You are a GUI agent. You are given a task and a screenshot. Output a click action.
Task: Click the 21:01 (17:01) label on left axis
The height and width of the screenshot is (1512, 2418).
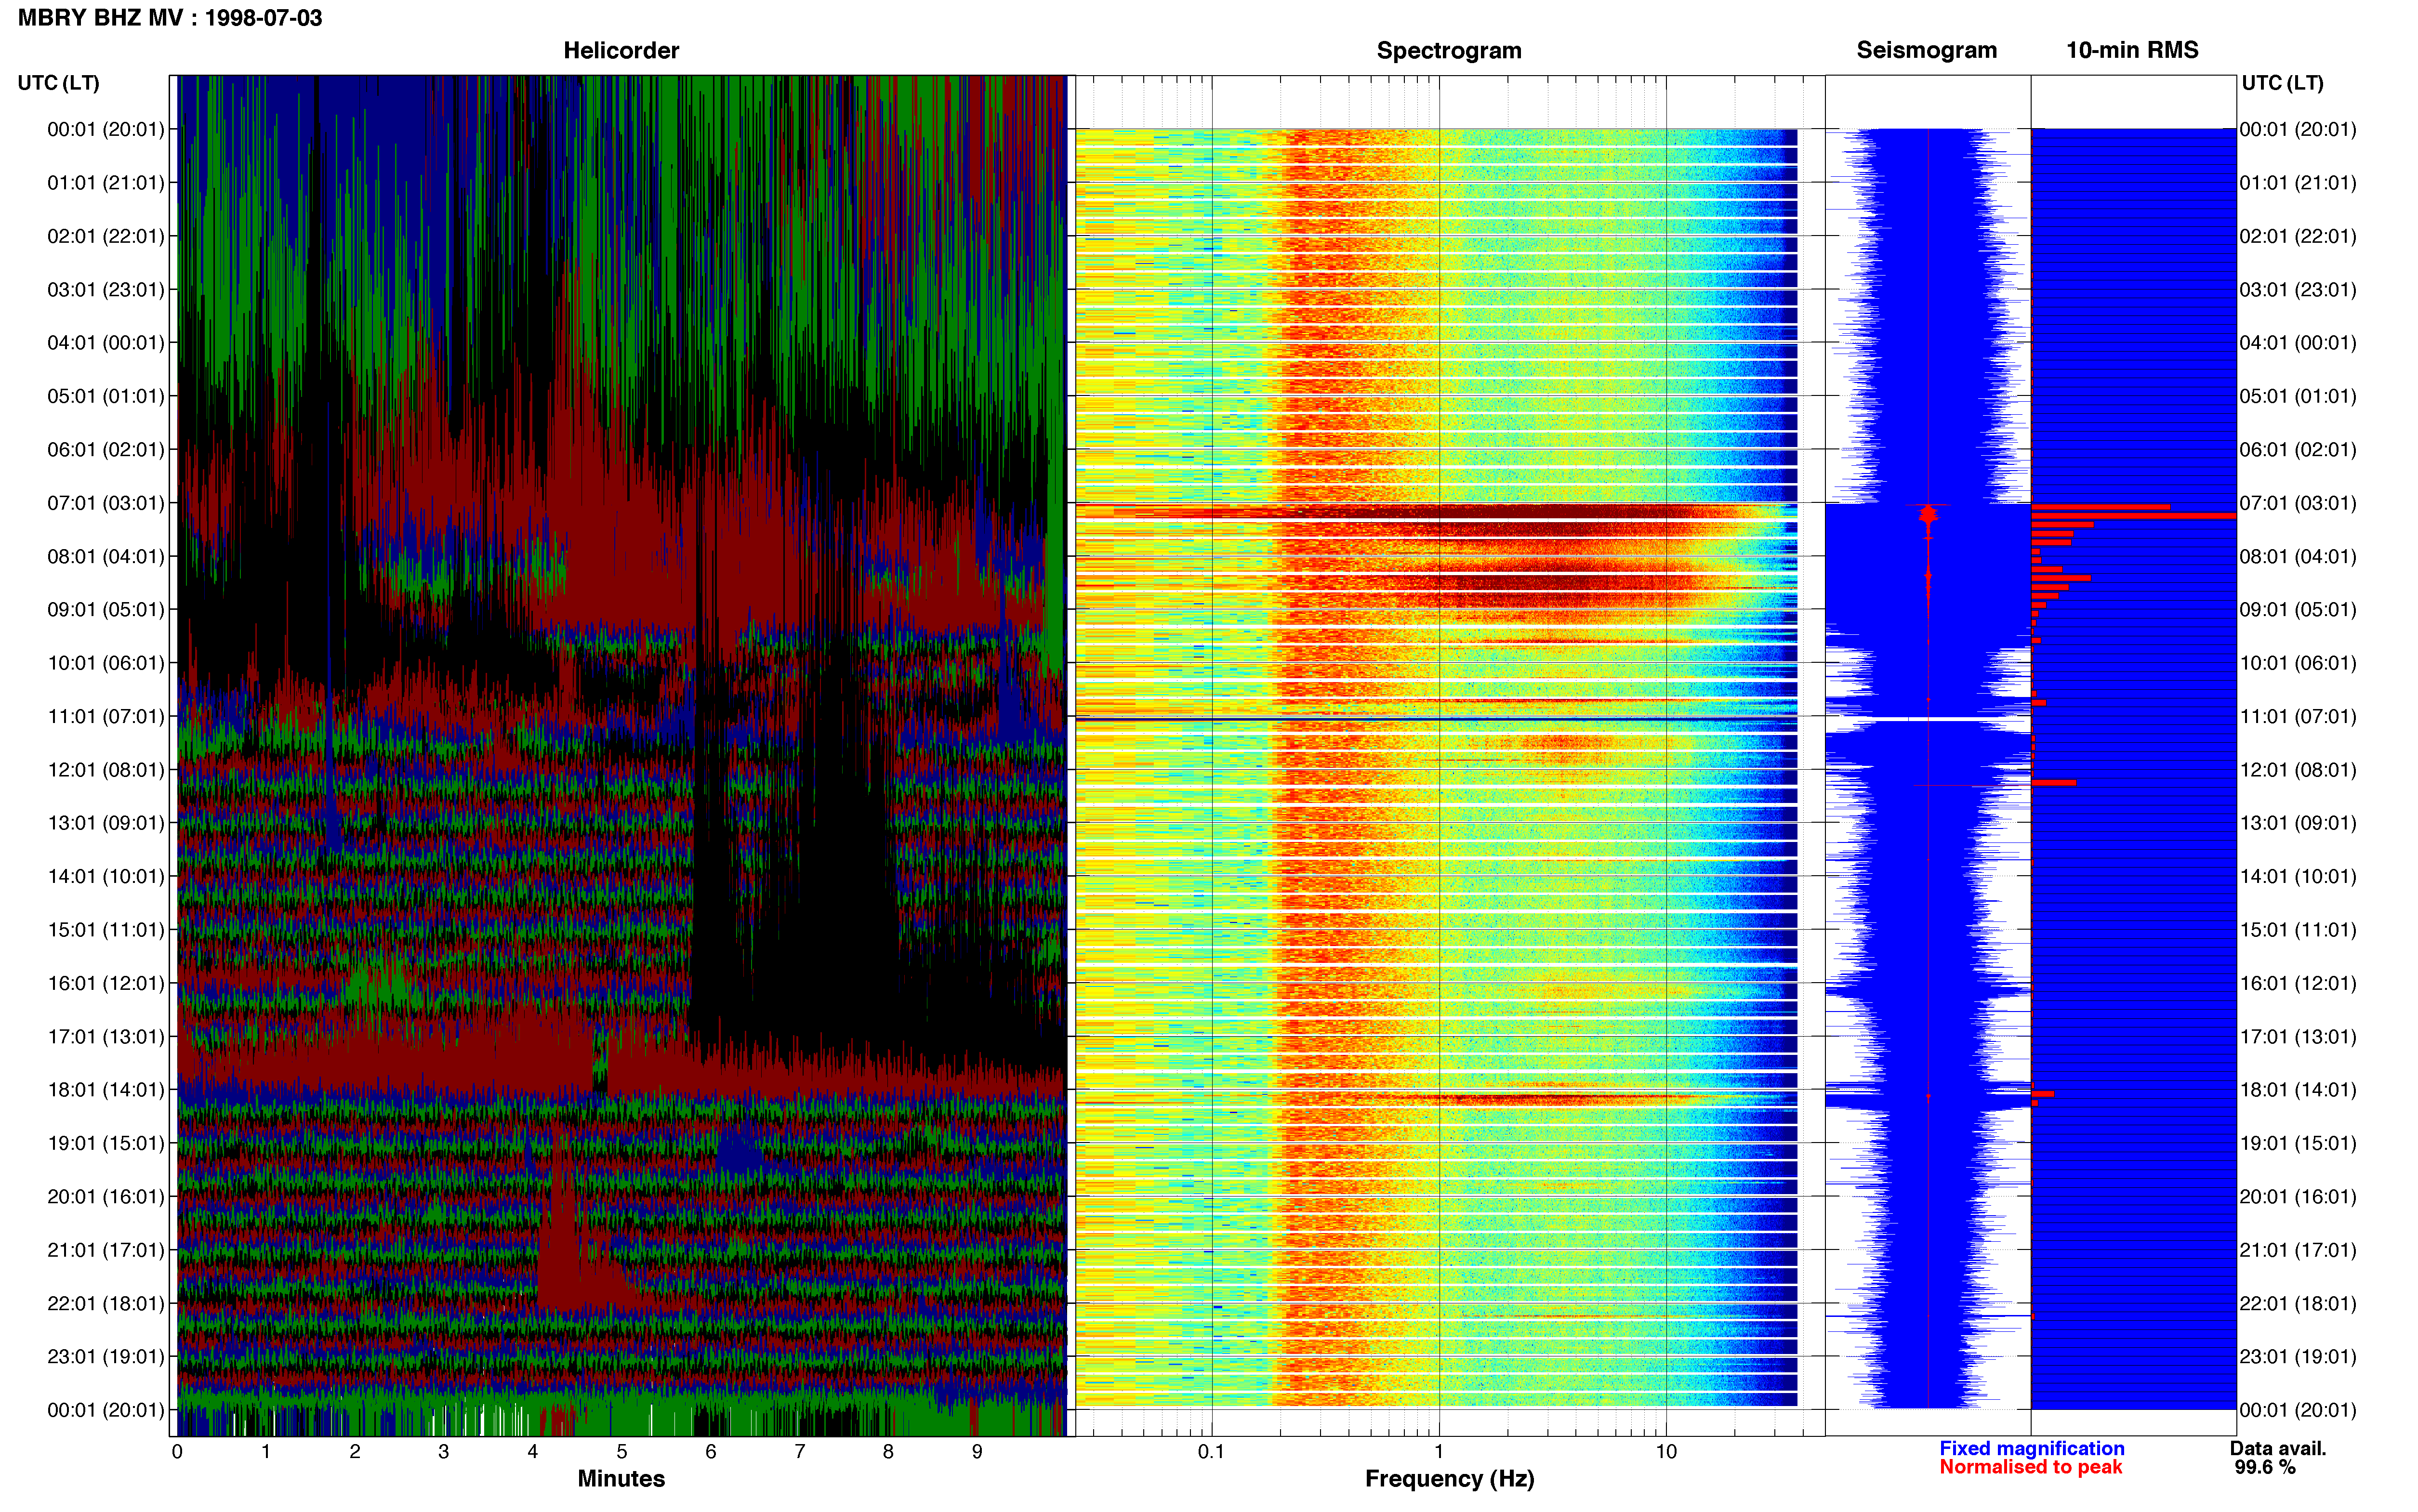point(106,1250)
